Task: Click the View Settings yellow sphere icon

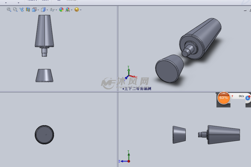Action: coord(77,10)
